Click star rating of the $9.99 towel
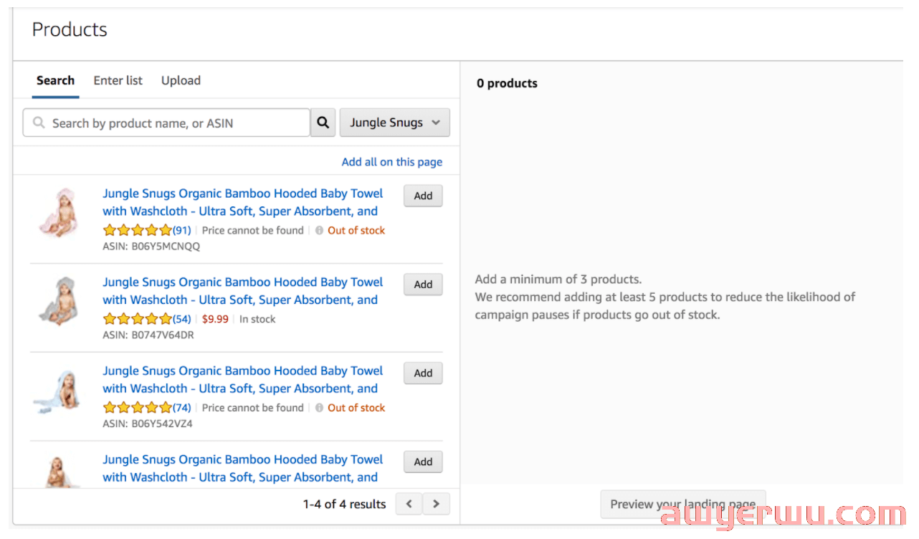 138,319
